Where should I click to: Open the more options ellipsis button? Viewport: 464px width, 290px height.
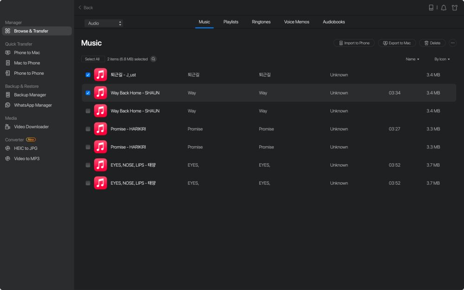click(x=453, y=43)
